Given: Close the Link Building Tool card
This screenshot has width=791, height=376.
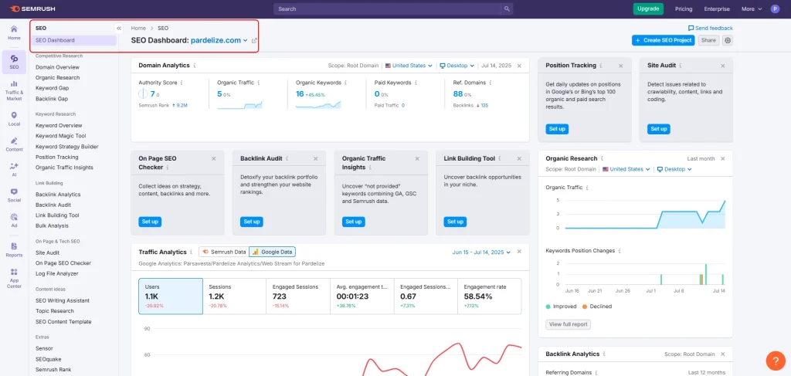Looking at the screenshot, I should [x=520, y=158].
